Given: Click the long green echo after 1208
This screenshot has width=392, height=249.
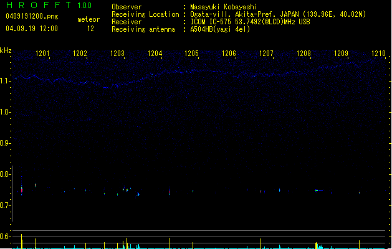Looking at the screenshot, I should pyautogui.click(x=318, y=190).
